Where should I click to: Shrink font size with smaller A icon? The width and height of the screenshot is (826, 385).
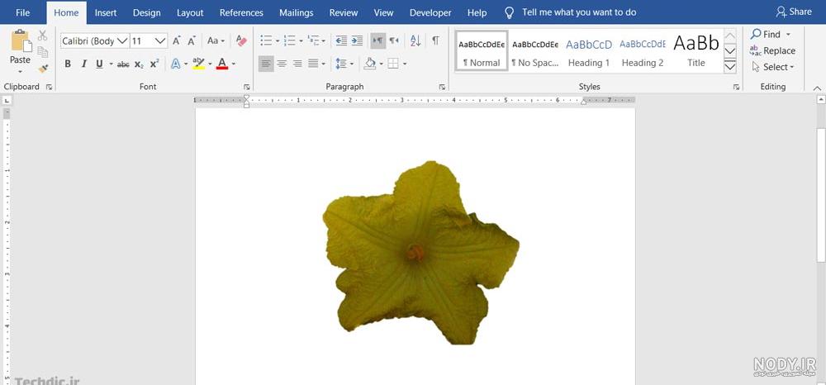pyautogui.click(x=192, y=40)
